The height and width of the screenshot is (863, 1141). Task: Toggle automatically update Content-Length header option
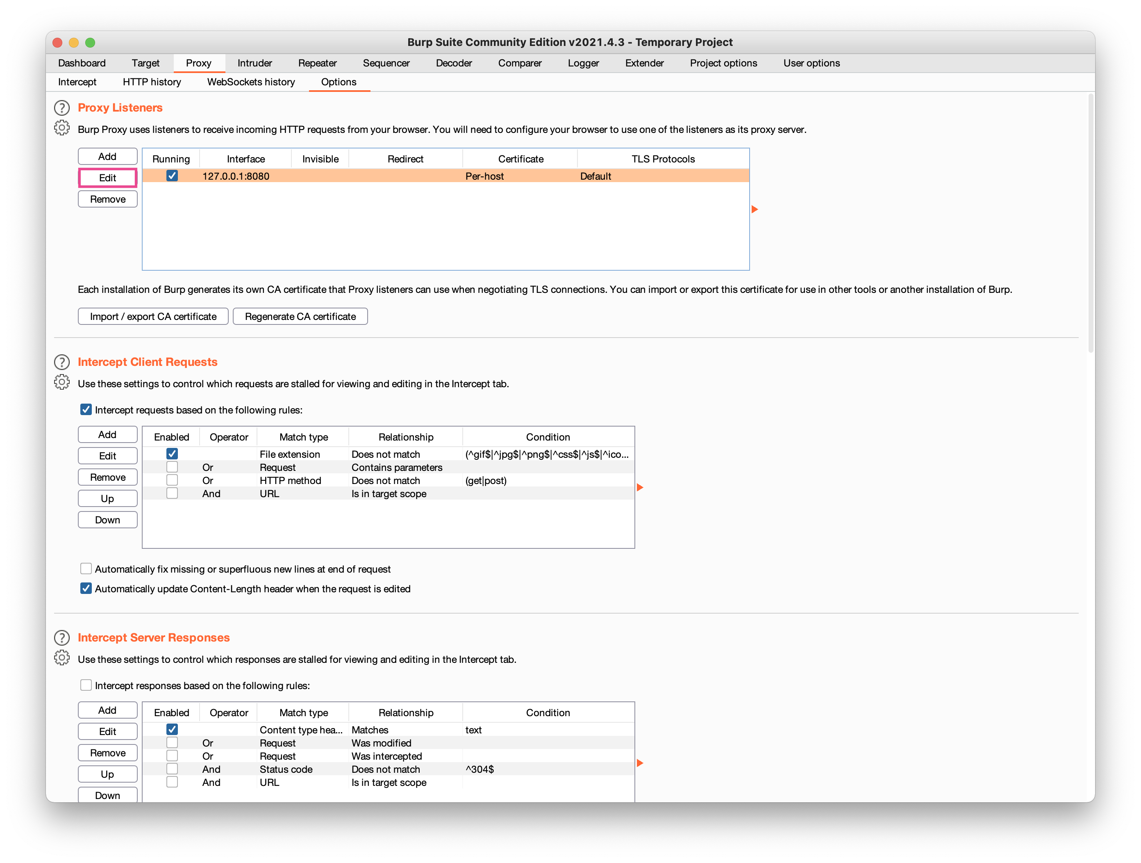[86, 589]
